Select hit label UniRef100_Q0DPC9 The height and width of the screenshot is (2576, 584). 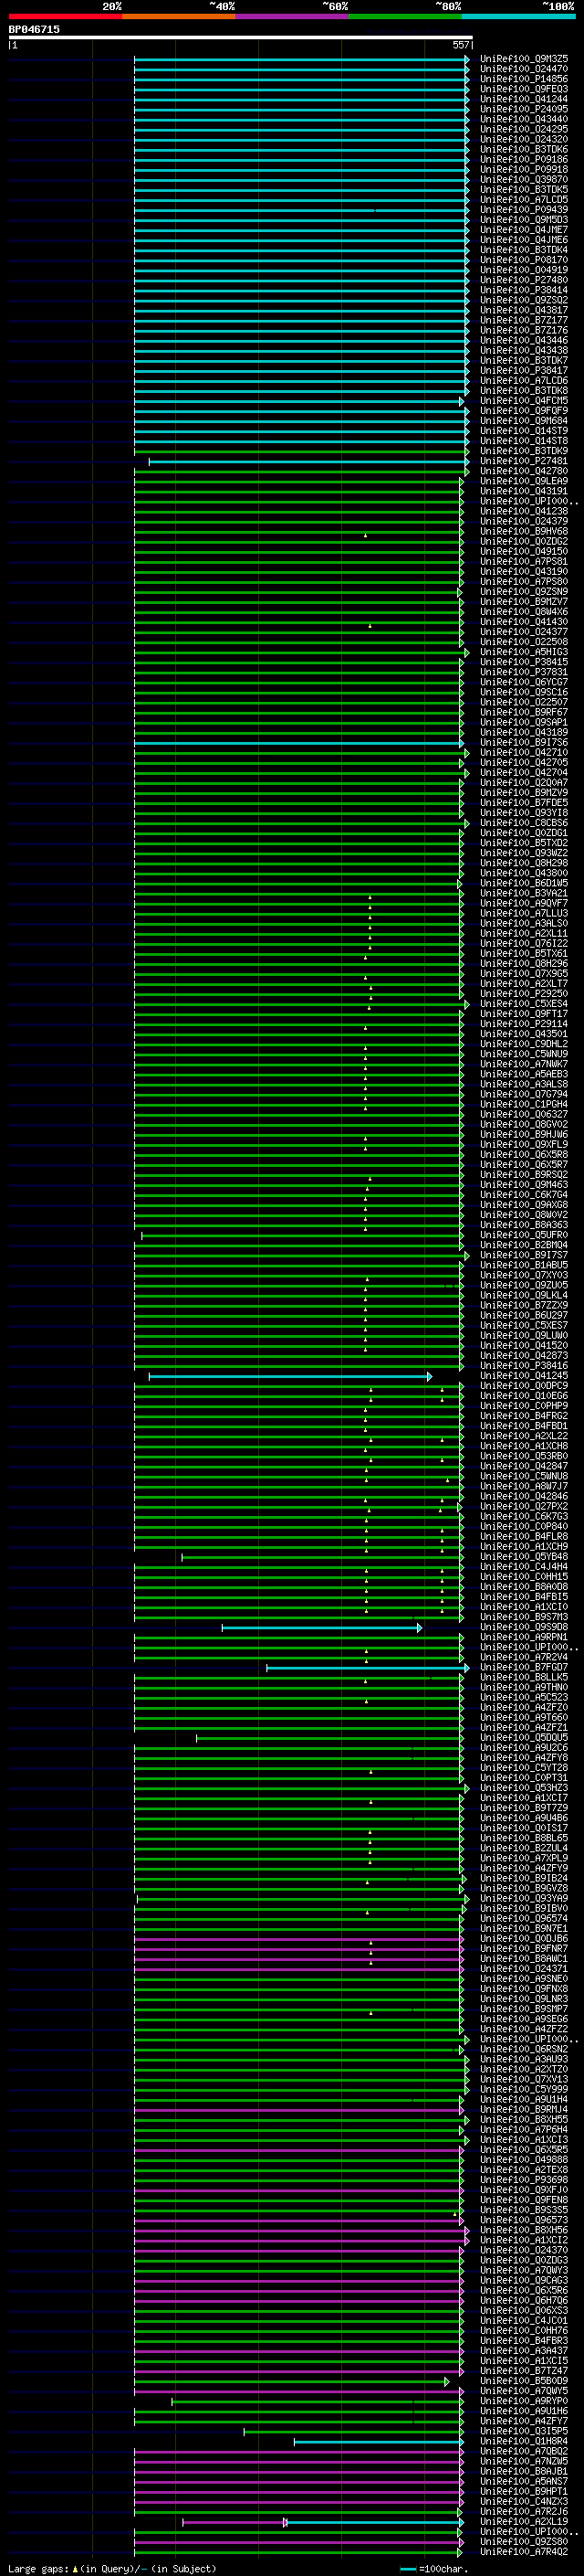[524, 1386]
